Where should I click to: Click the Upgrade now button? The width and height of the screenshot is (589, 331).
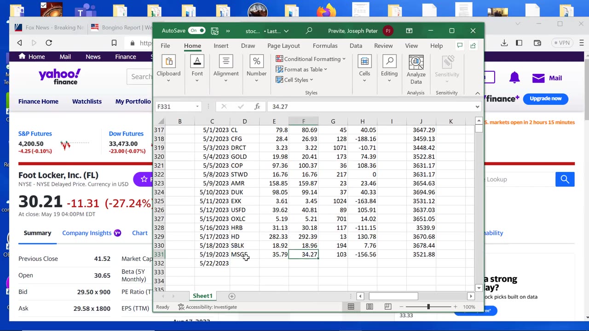tap(545, 99)
